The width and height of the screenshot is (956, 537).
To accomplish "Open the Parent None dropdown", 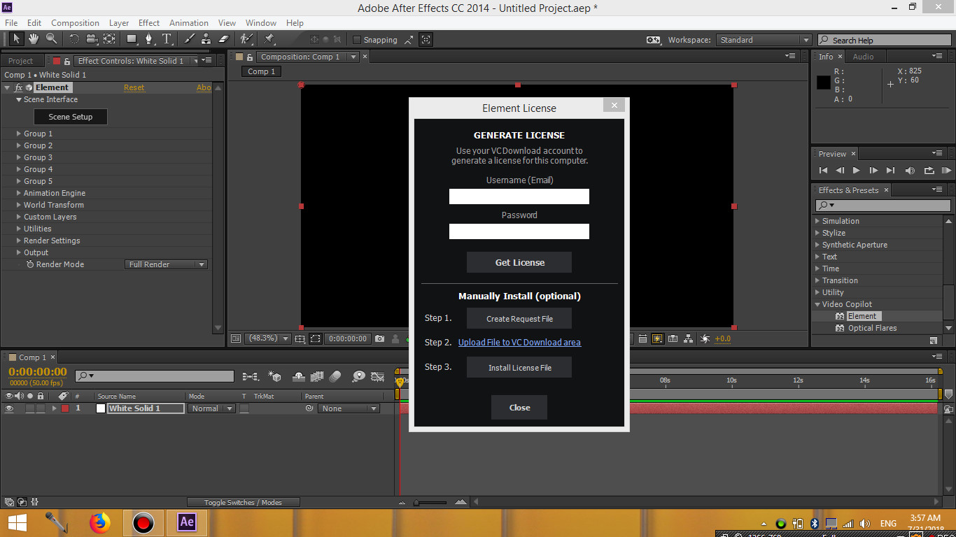I will coord(349,408).
